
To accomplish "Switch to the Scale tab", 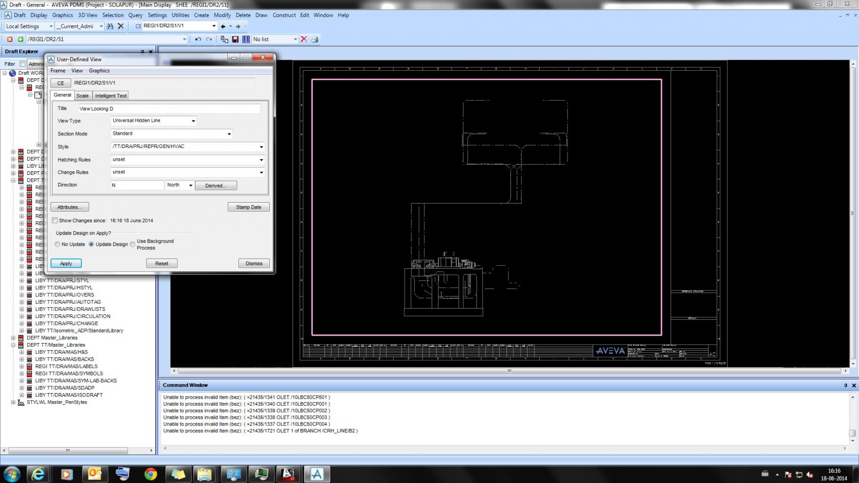I will pos(82,95).
